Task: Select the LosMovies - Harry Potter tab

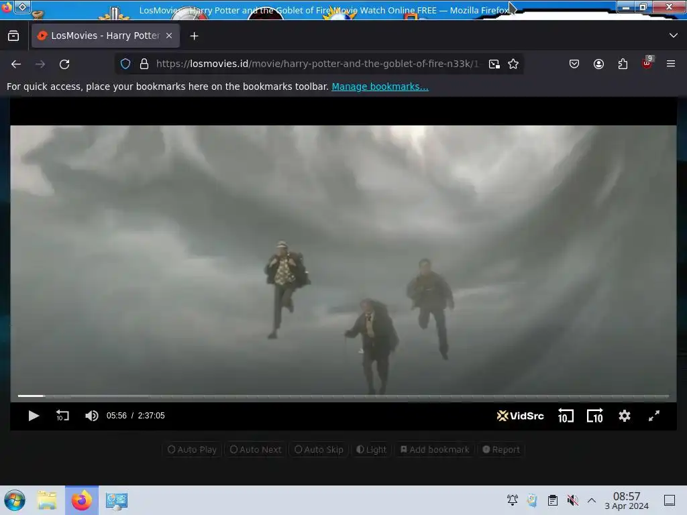Action: point(105,36)
